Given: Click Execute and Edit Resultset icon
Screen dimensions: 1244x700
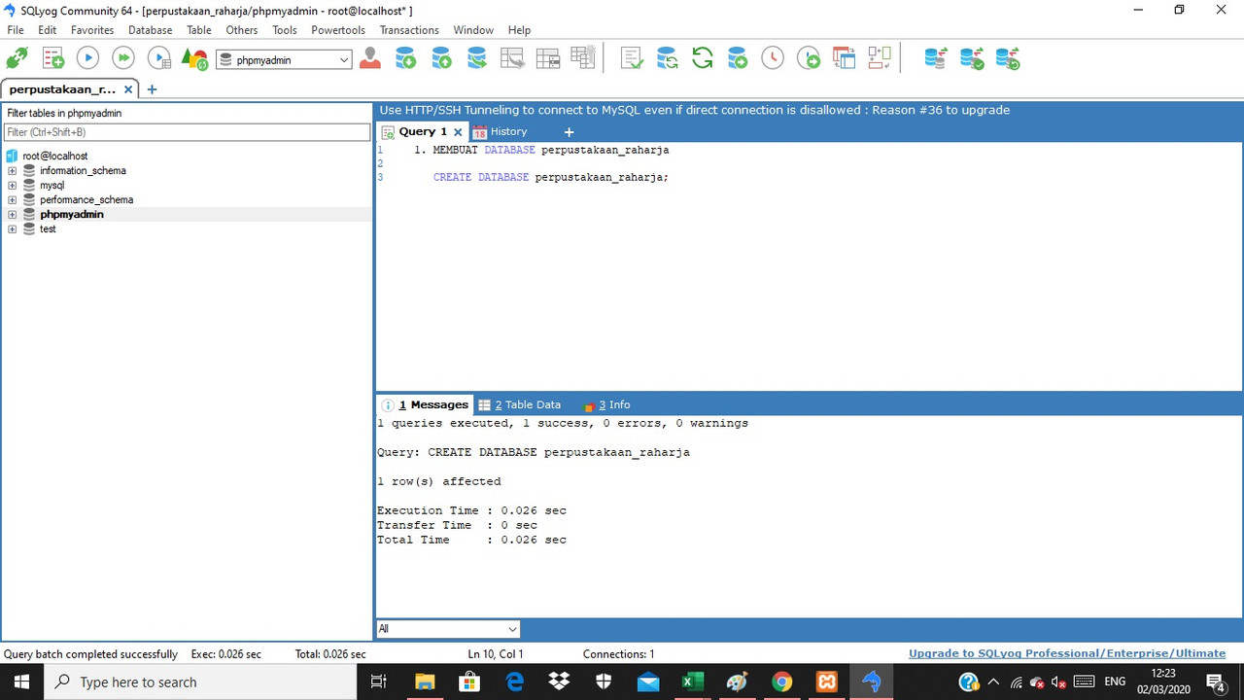Looking at the screenshot, I should 158,58.
